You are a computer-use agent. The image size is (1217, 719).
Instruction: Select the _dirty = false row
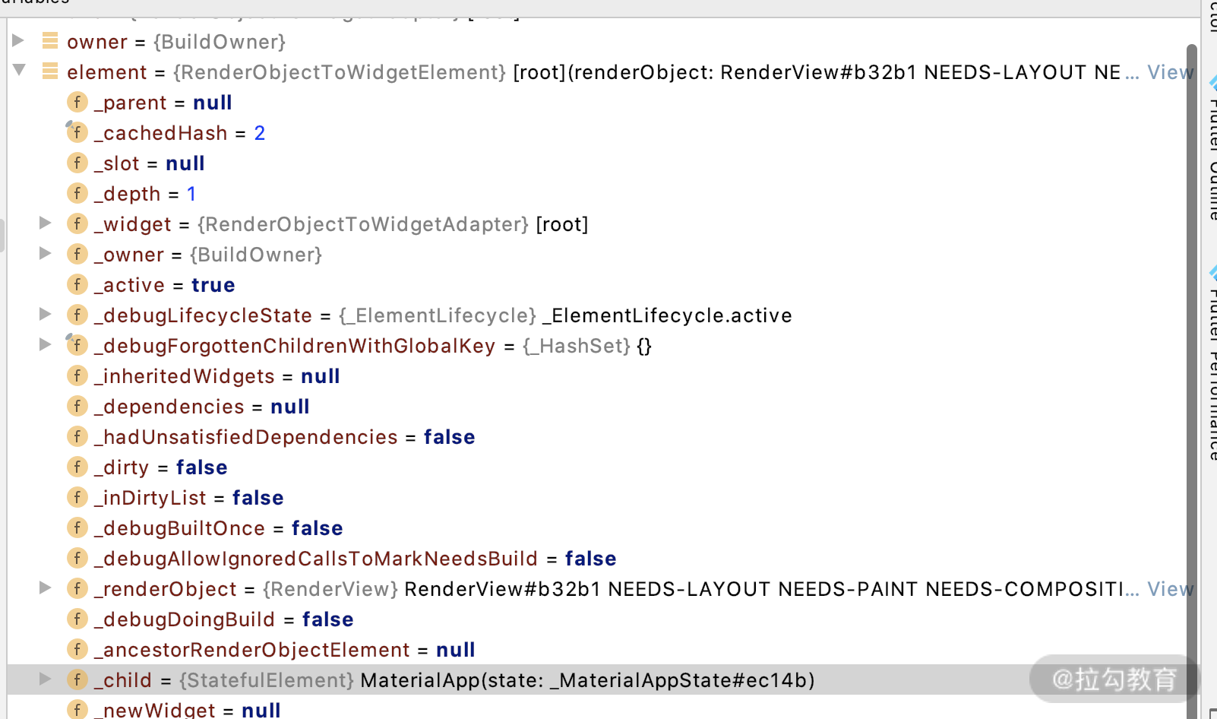[x=161, y=467]
